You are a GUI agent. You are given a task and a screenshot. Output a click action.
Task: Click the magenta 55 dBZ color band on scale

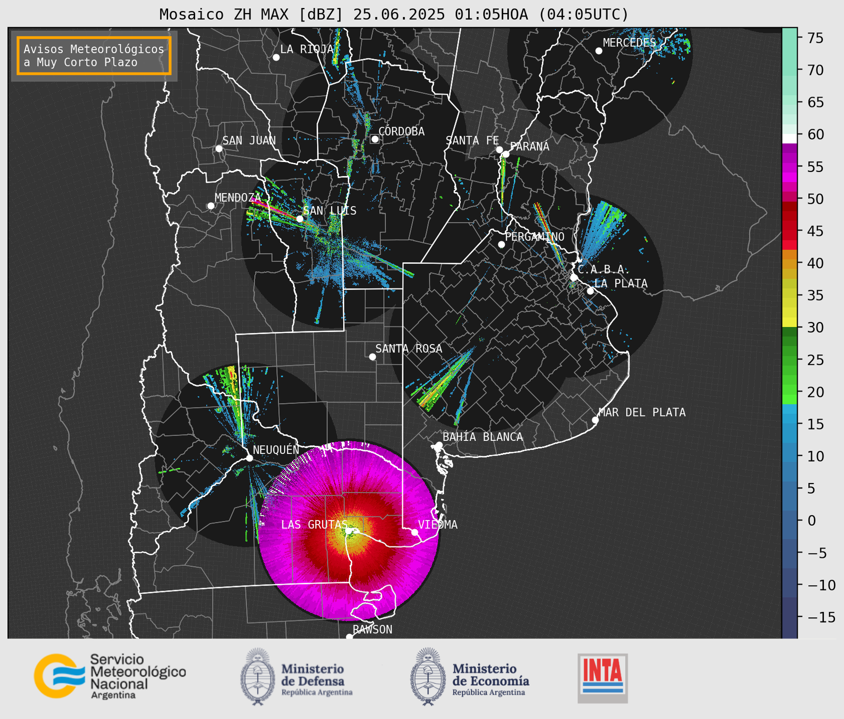[x=789, y=166]
